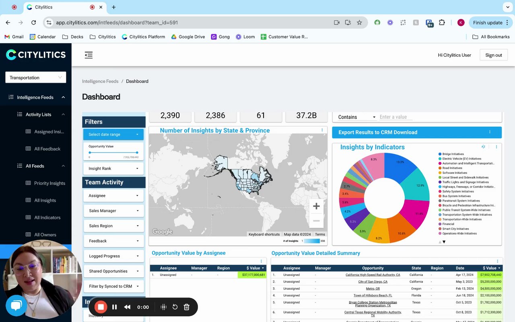Restart the recording with the circular arrow
515x322 pixels.
coord(175,307)
